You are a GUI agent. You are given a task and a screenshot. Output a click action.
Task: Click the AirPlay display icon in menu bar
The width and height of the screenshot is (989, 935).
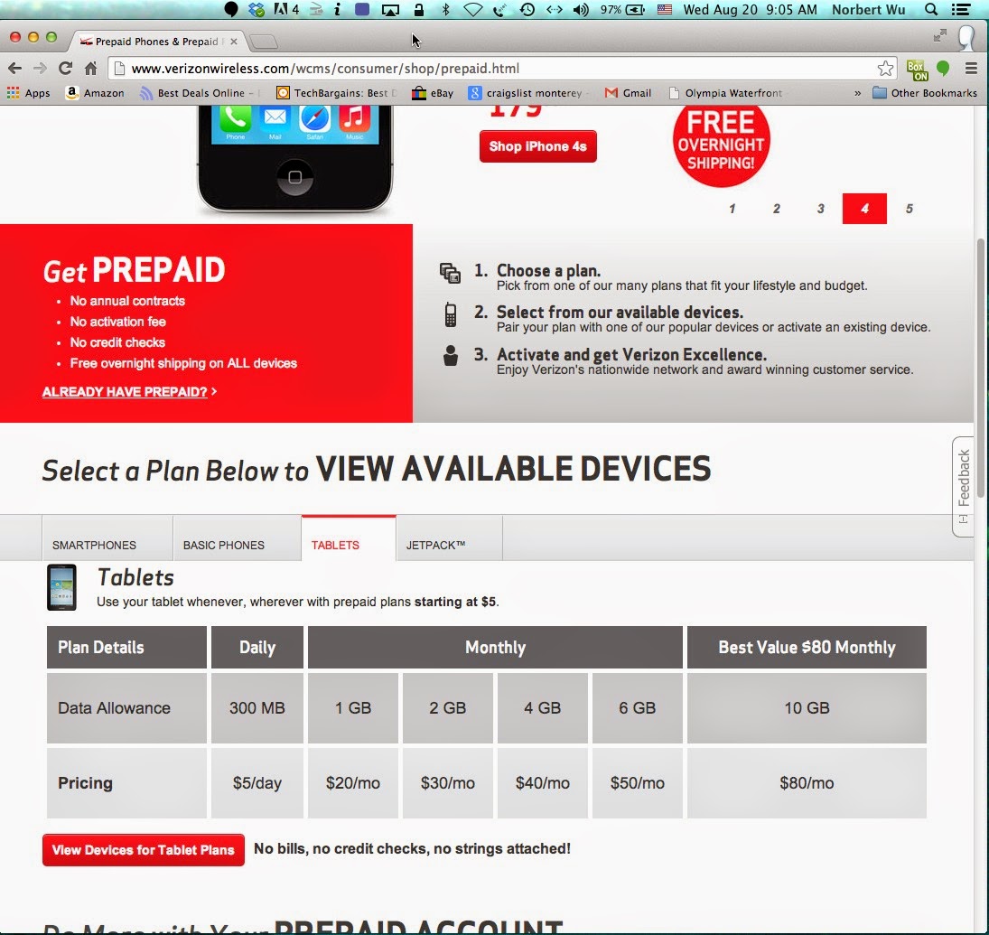(x=390, y=9)
